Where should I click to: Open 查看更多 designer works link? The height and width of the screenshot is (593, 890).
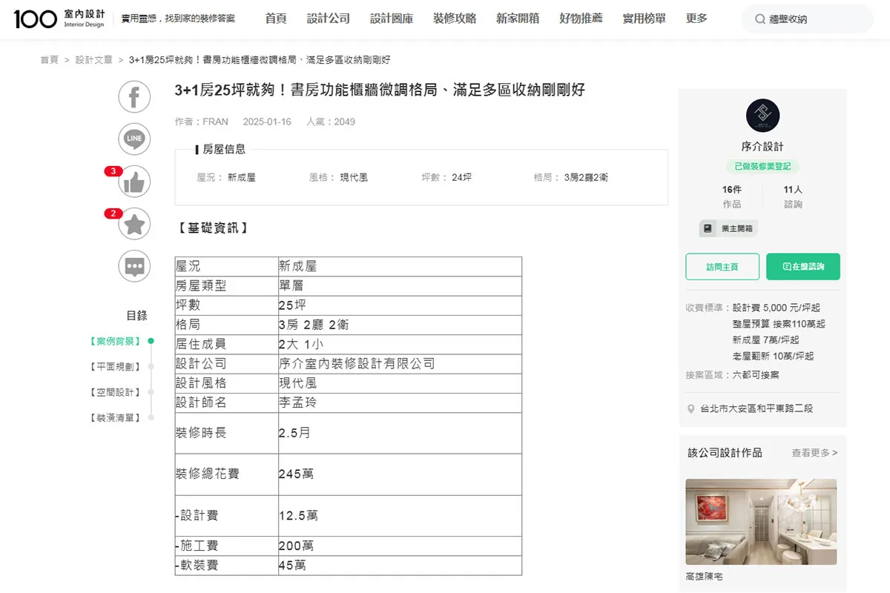coord(814,453)
